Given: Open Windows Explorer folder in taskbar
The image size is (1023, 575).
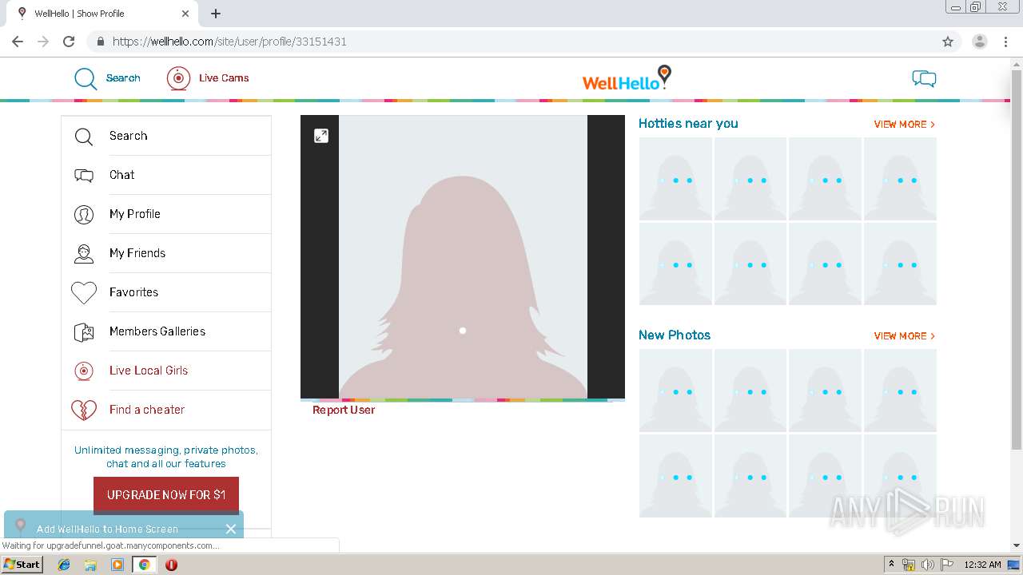Looking at the screenshot, I should (90, 565).
